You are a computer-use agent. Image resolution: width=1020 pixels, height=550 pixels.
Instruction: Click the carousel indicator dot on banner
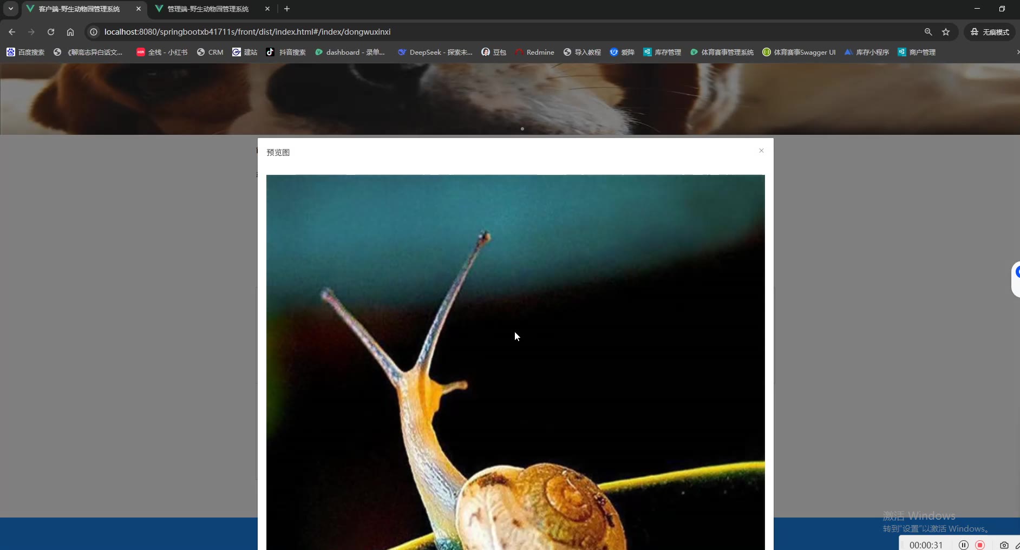[x=522, y=129]
